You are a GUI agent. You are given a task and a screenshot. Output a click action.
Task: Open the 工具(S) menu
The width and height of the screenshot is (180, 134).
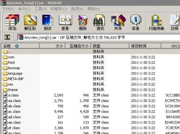pyautogui.click(x=40, y=9)
